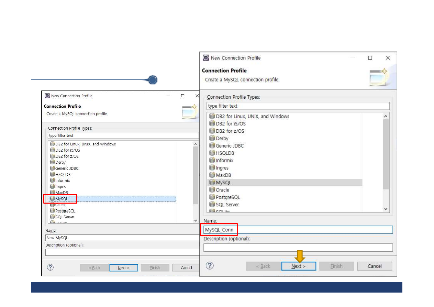Maximize the larger New Connection Profile window
434x307 pixels.
pos(370,58)
